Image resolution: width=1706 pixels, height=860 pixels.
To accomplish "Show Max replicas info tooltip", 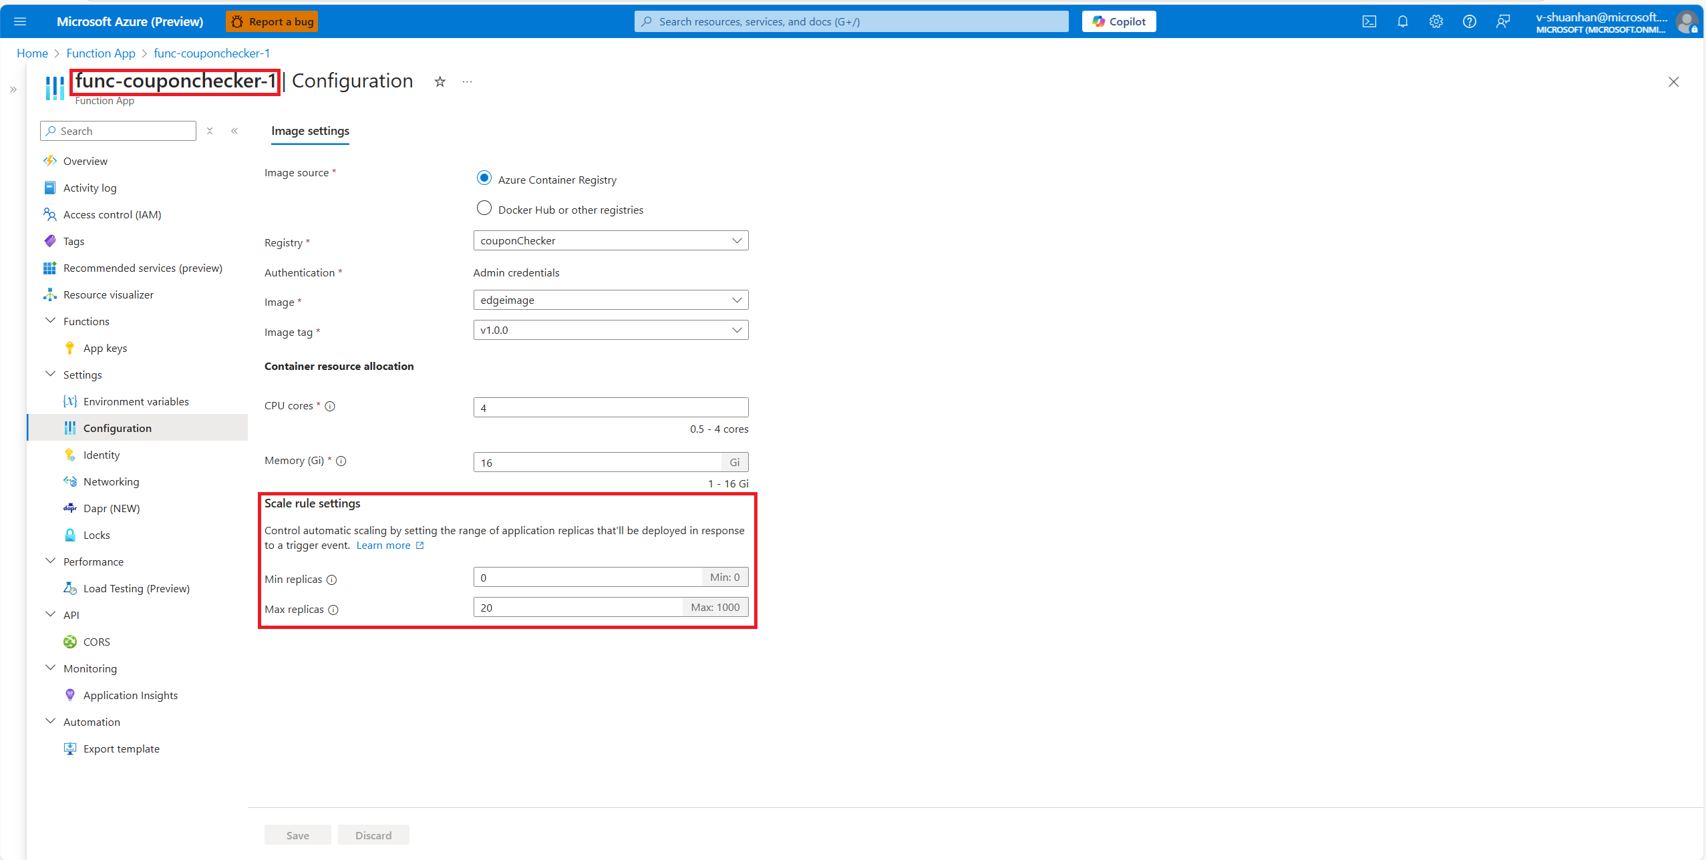I will (x=333, y=610).
